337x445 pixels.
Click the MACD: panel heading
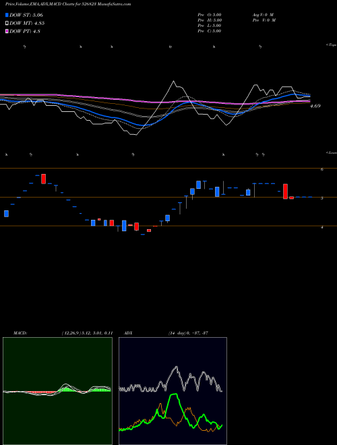20,333
